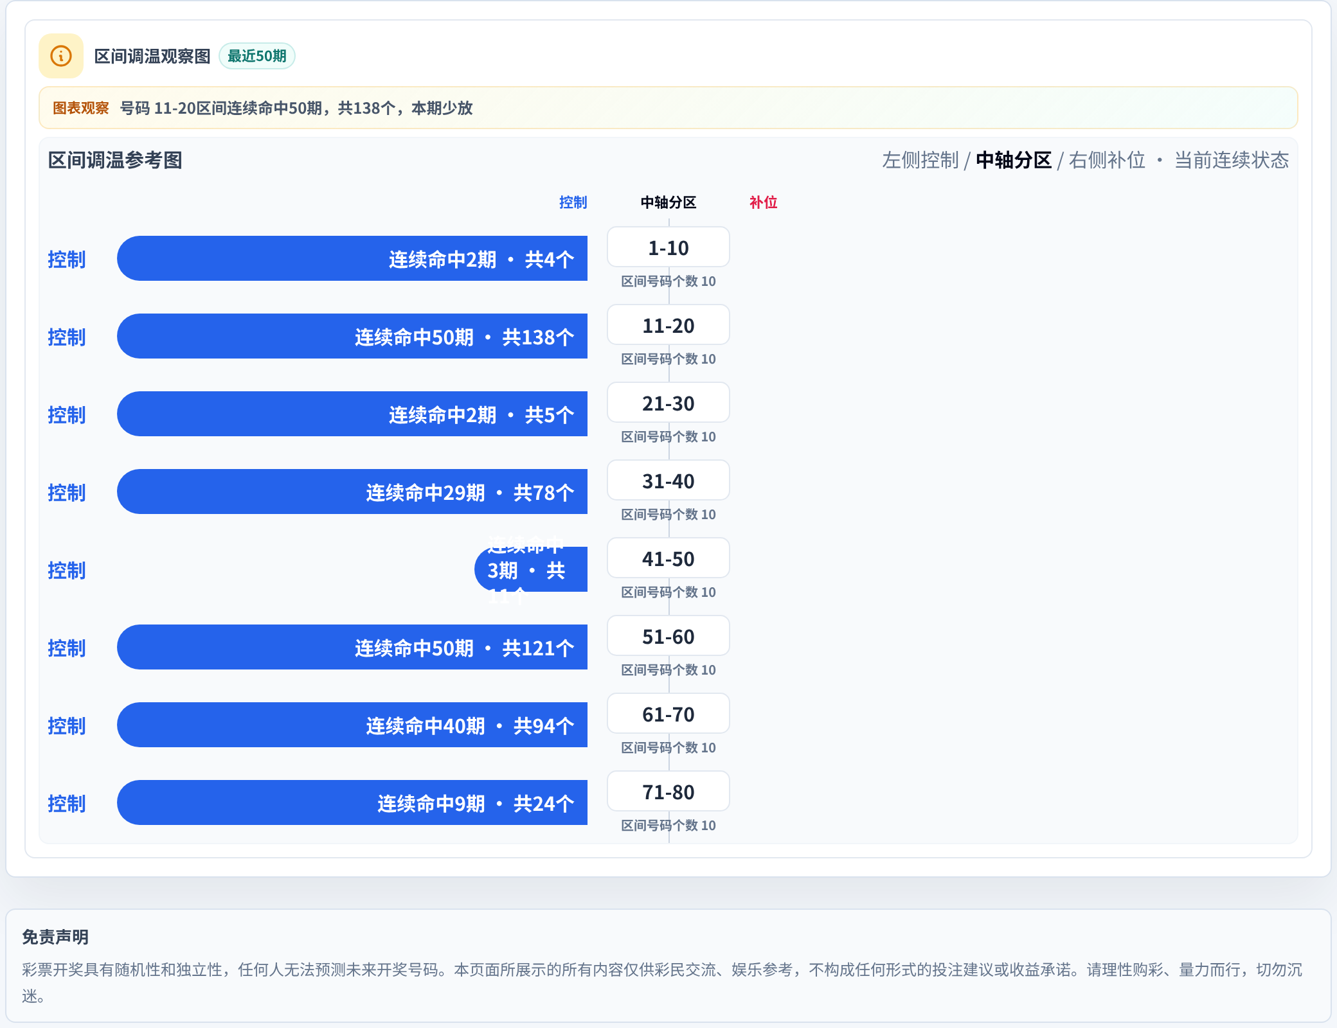1337x1028 pixels.
Task: Click the short bar in the 41-50 row
Action: point(531,569)
